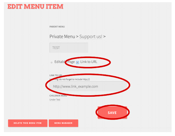Click the 'Link to URL' option label
This screenshot has height=136, width=175.
click(x=89, y=62)
